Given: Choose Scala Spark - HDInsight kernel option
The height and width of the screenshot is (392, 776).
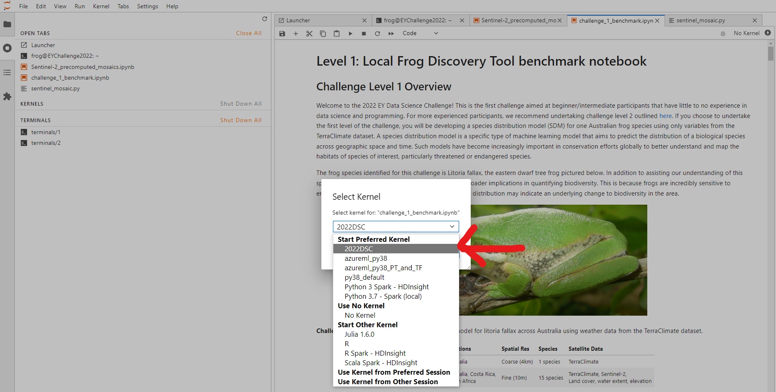Looking at the screenshot, I should point(396,363).
